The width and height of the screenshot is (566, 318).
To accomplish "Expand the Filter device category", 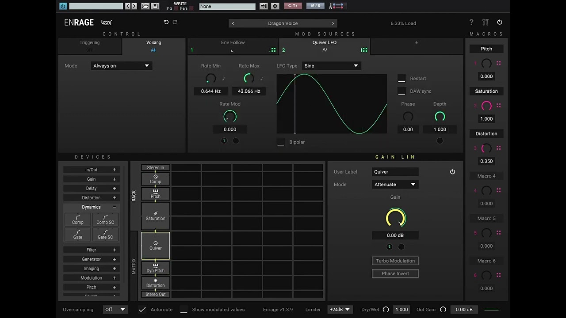I will tap(91, 250).
